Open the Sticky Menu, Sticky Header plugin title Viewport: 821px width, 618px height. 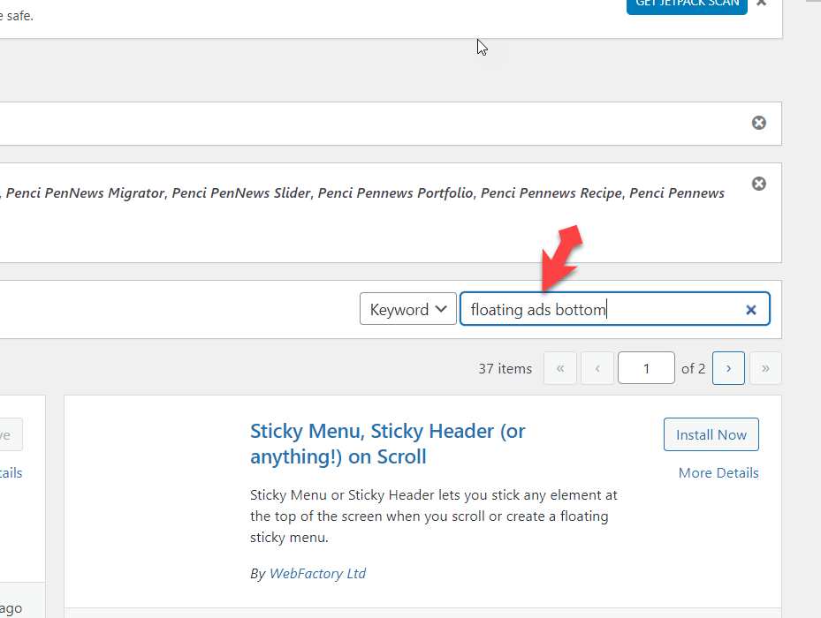click(x=387, y=444)
